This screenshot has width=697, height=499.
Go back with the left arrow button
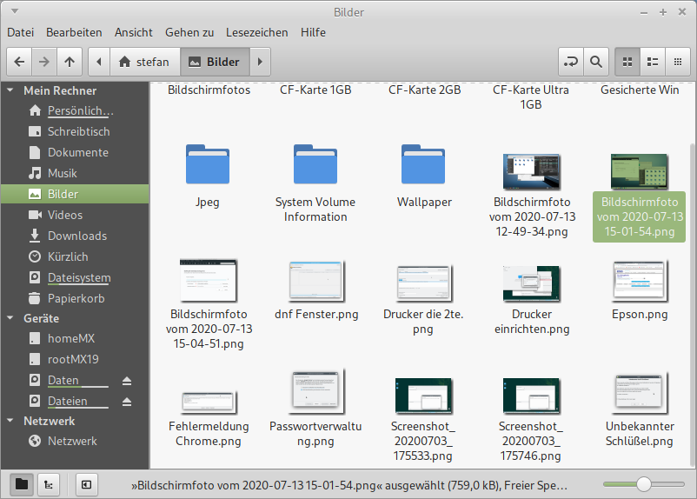pos(19,62)
